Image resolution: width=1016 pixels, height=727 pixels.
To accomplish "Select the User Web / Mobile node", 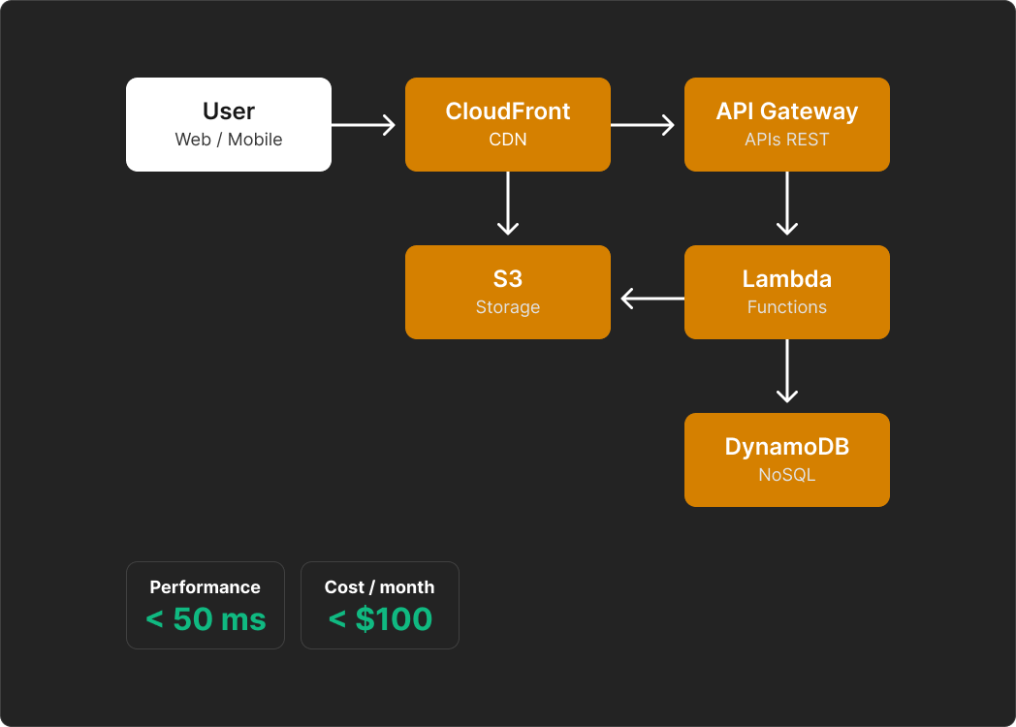I will pyautogui.click(x=228, y=124).
